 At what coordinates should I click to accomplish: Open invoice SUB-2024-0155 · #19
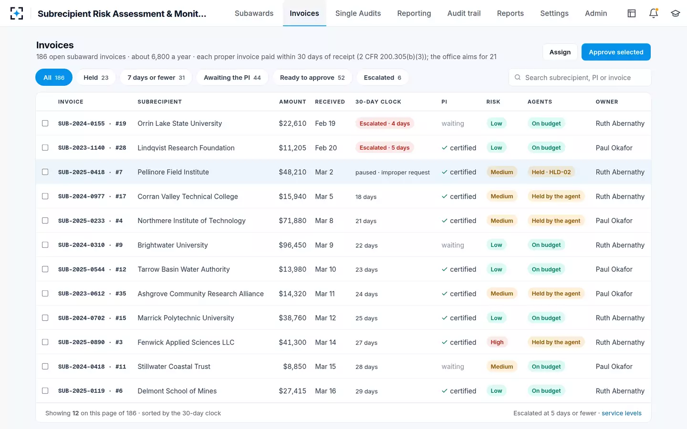click(92, 123)
